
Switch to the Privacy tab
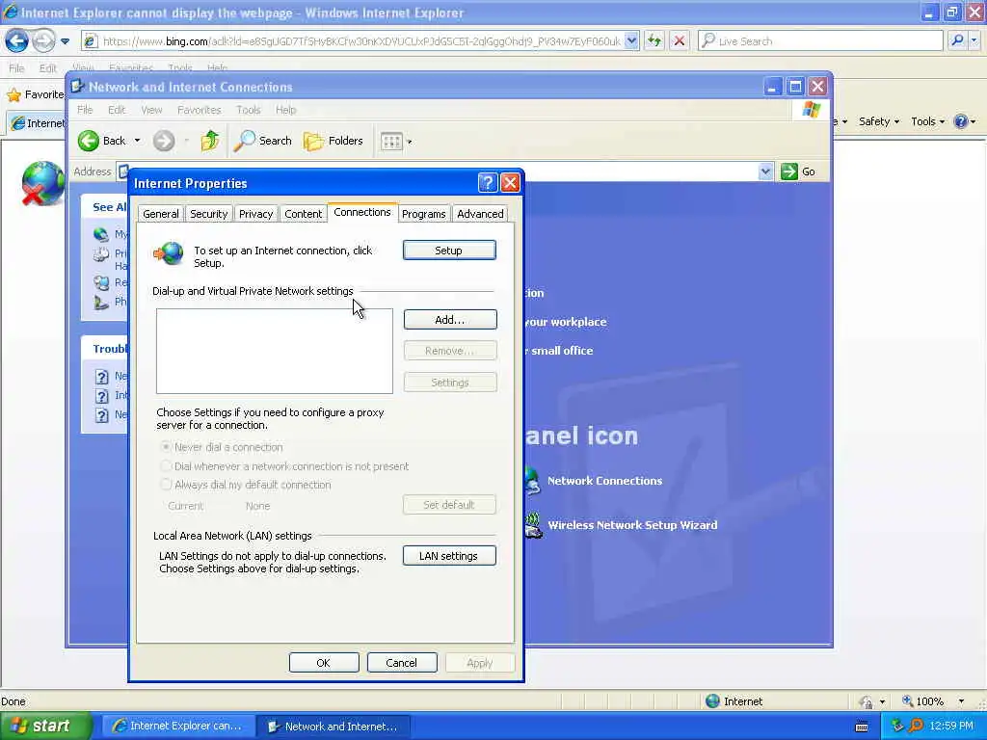[255, 214]
